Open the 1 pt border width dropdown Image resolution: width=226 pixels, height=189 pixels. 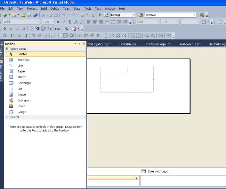177,22
